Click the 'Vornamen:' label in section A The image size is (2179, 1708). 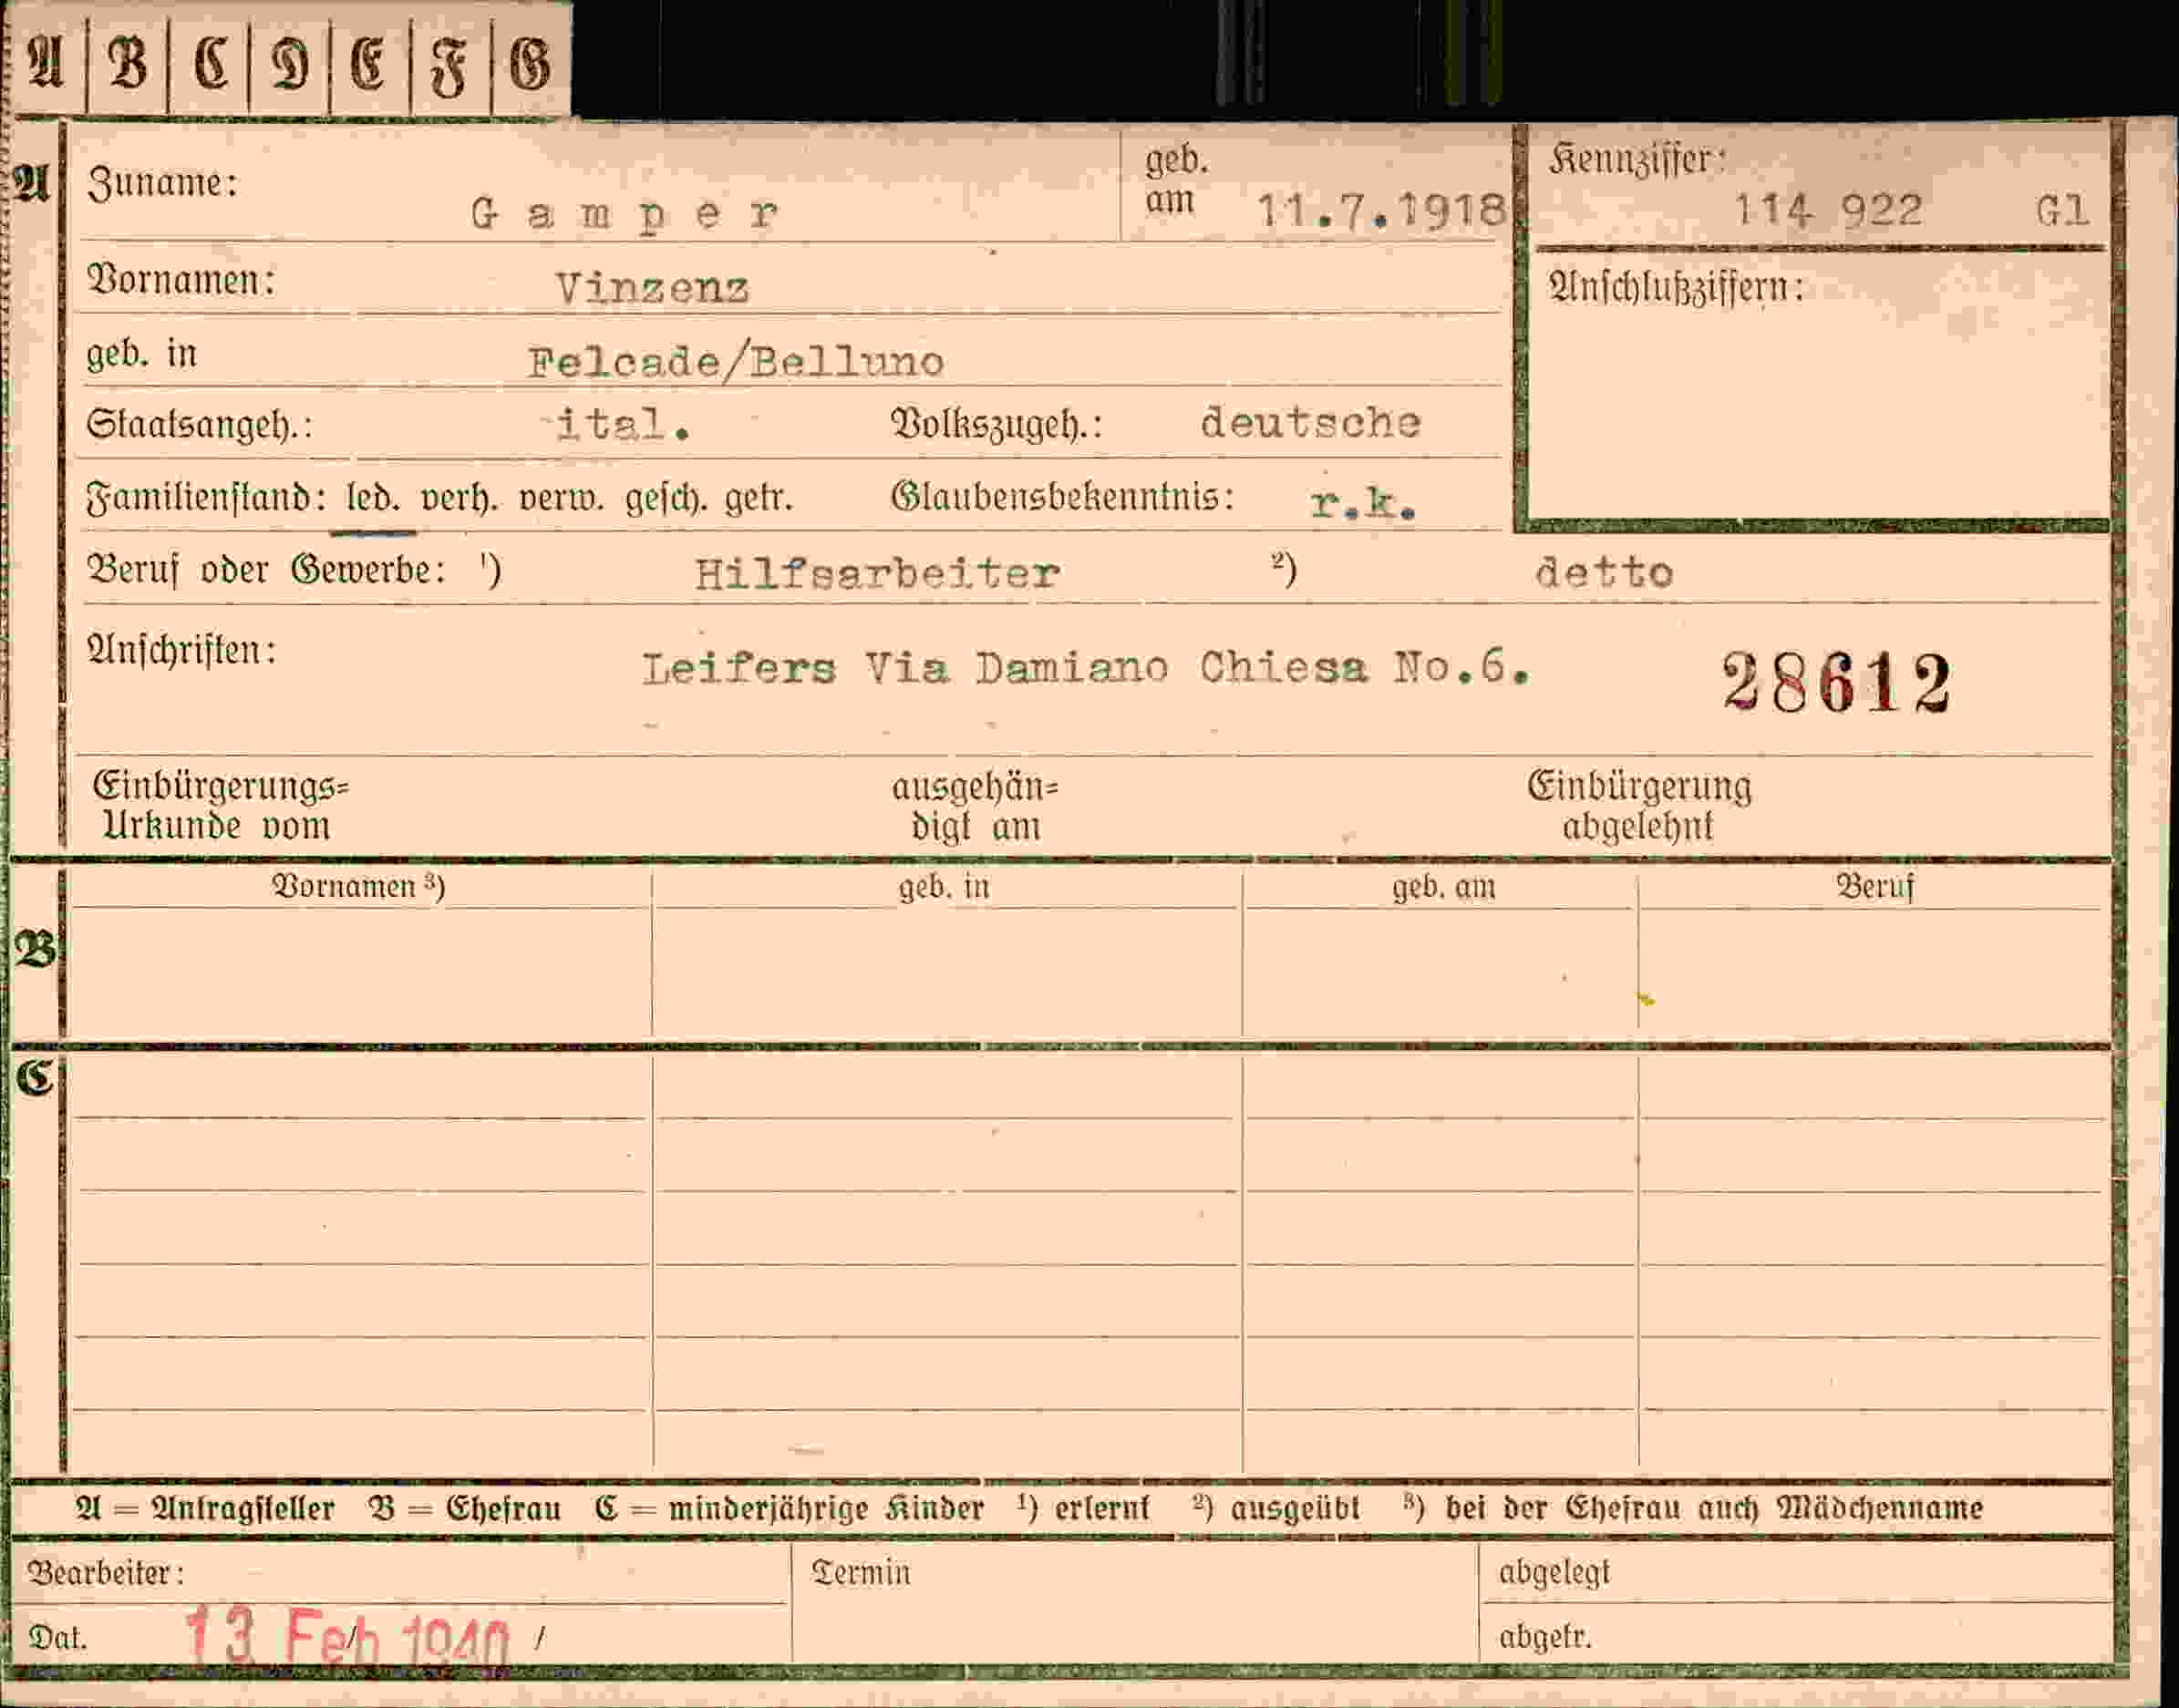(181, 280)
